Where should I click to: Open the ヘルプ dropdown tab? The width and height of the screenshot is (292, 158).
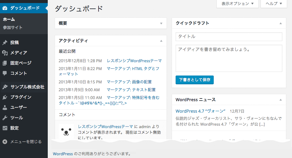tap(274, 4)
